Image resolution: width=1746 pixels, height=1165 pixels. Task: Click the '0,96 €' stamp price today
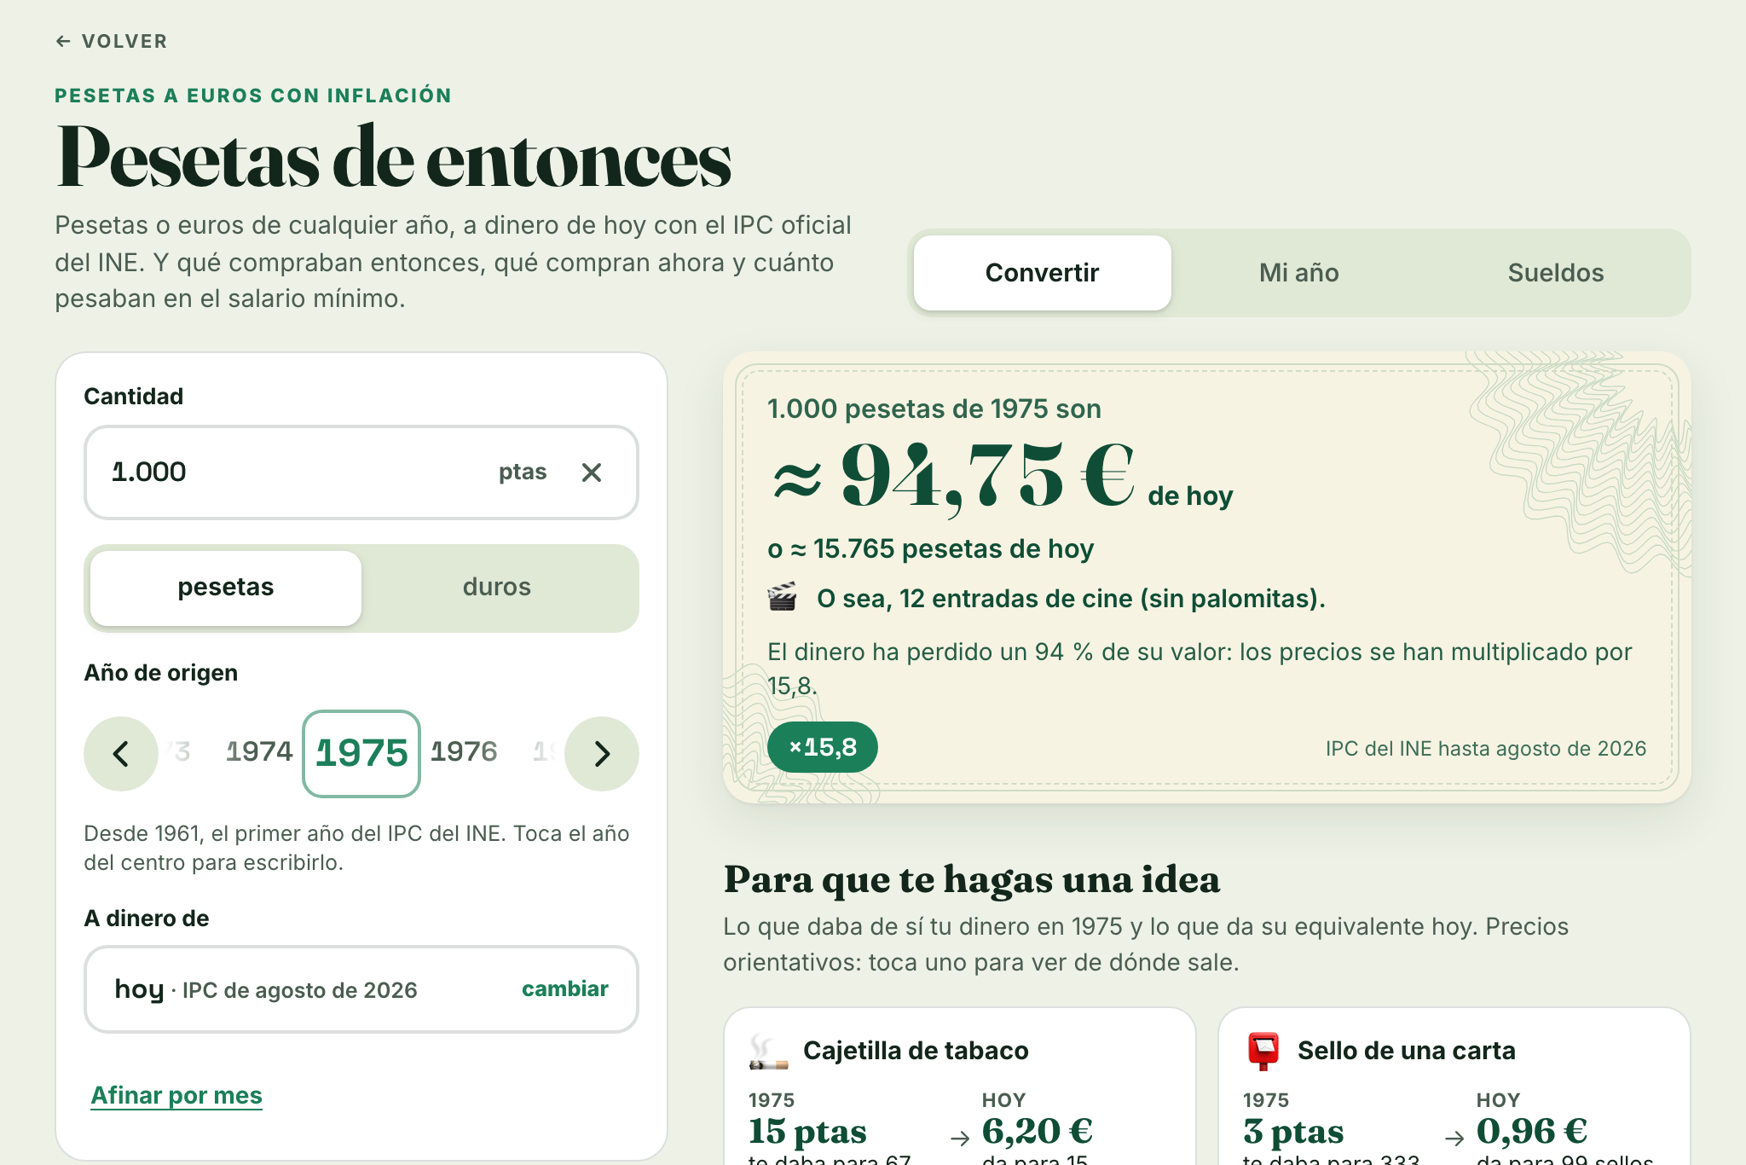[1531, 1133]
